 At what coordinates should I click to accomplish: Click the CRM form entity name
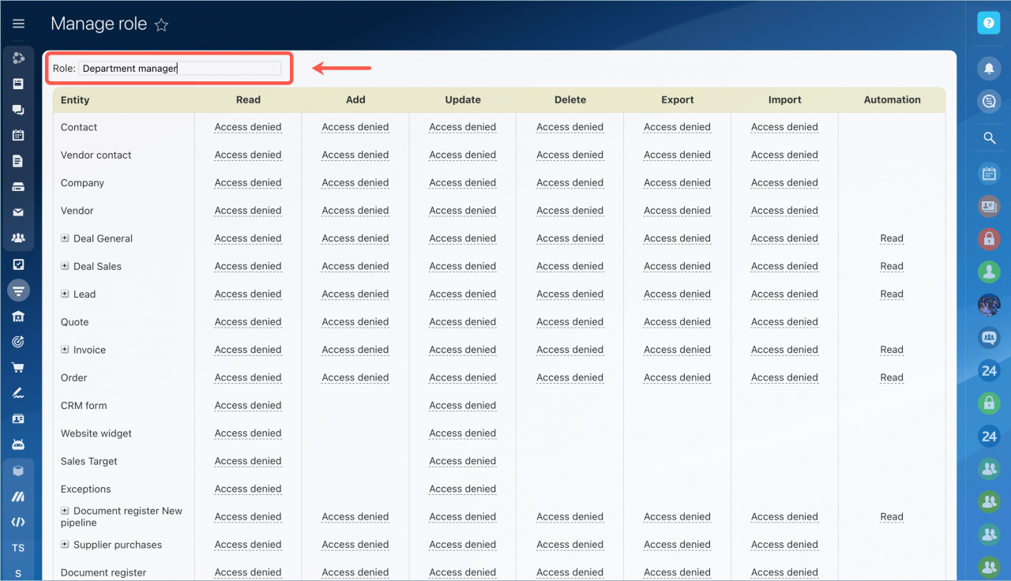tap(84, 406)
